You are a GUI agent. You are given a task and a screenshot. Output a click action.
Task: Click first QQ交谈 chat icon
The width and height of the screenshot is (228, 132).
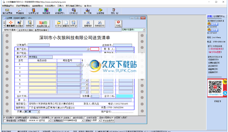tap(213, 24)
